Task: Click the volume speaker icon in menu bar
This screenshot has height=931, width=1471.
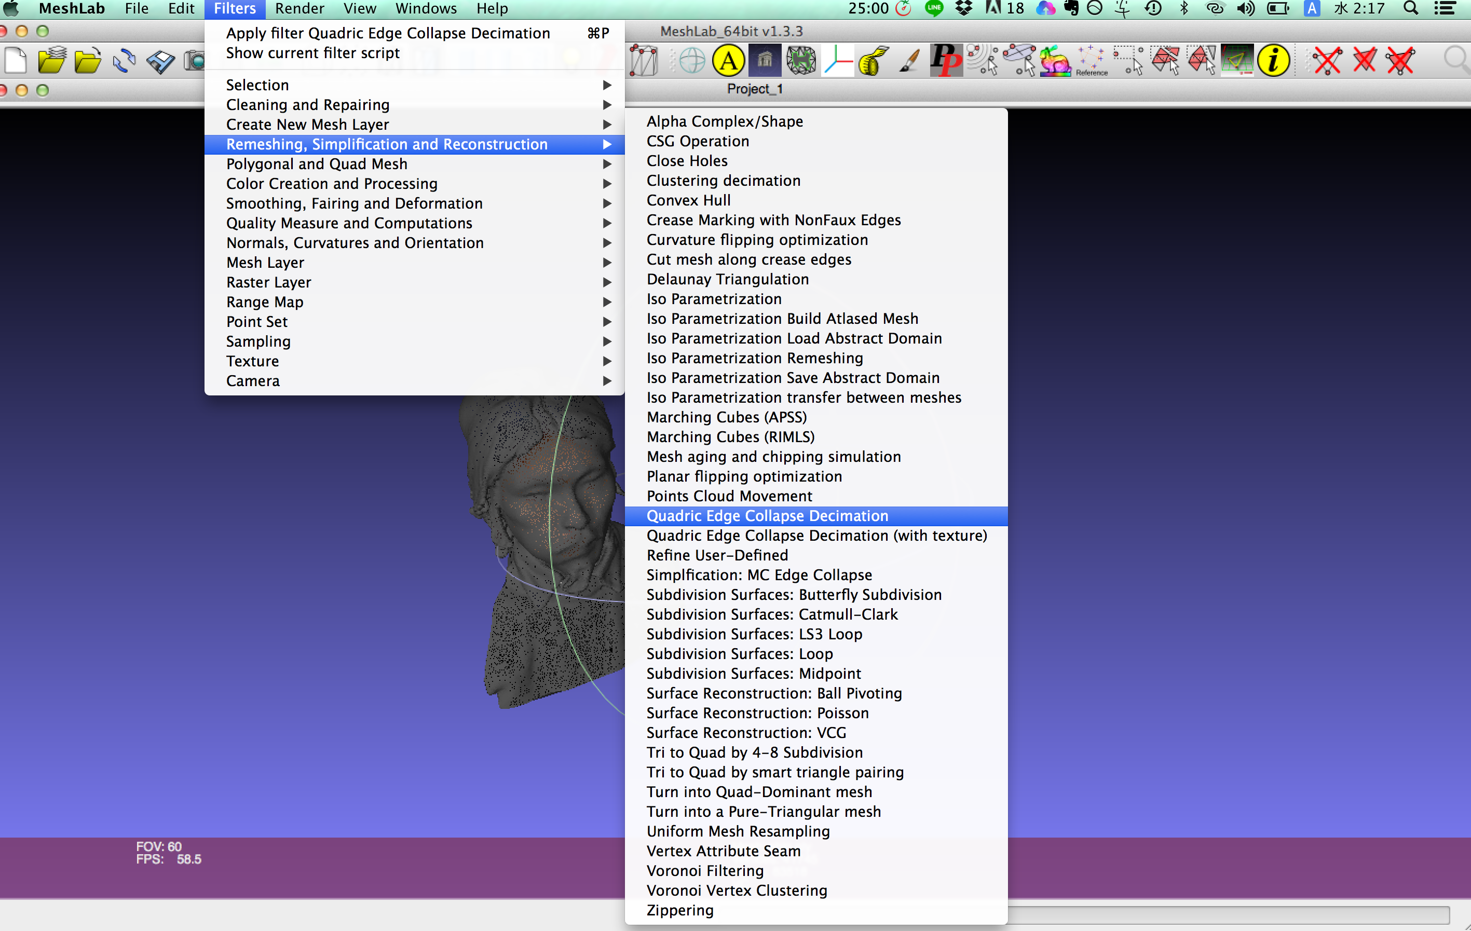Action: [x=1246, y=8]
